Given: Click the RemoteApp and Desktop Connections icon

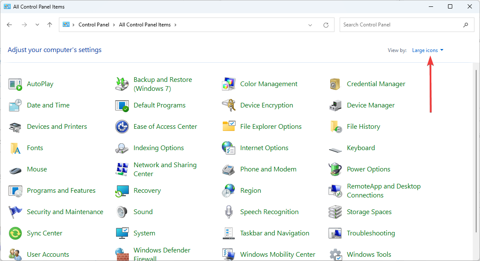Looking at the screenshot, I should (x=335, y=191).
